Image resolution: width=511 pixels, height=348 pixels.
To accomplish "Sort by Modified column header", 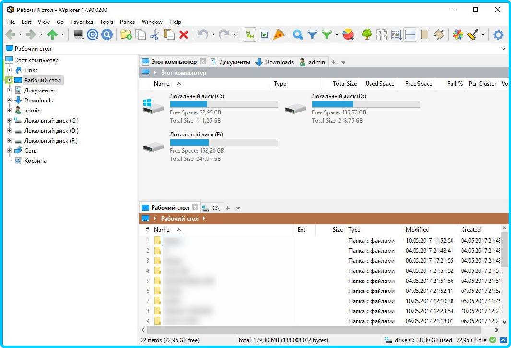I will [417, 230].
